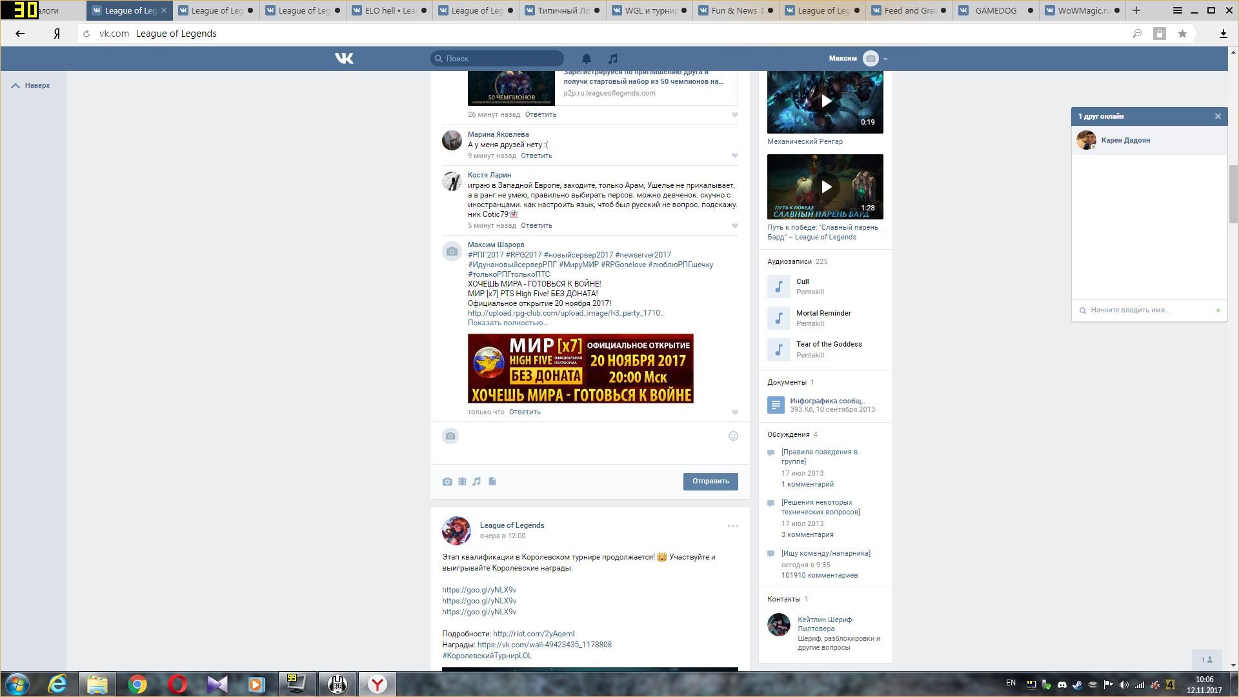Expand Показать полностью in the comment

[x=508, y=323]
